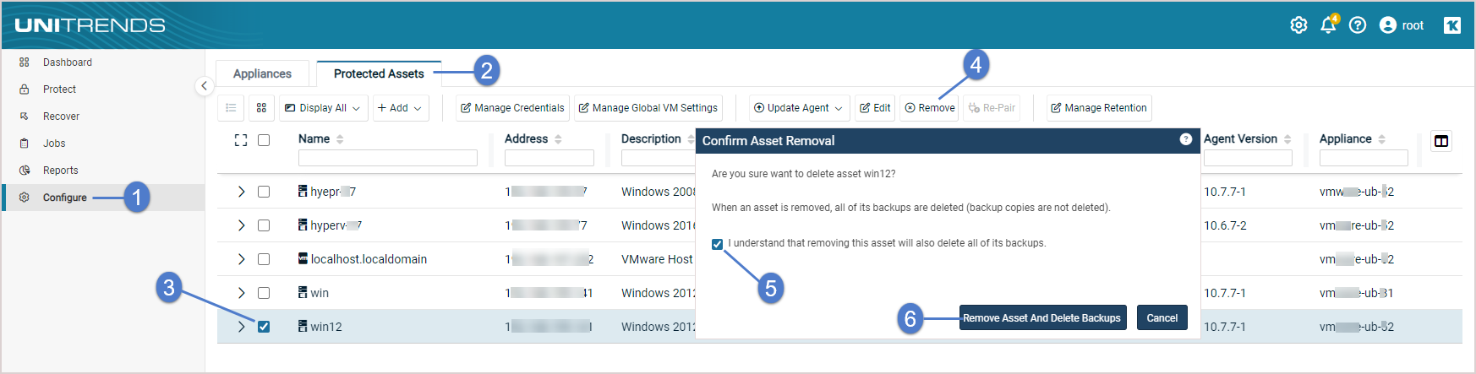Click Remove Asset And Delete Backups
The image size is (1476, 374).
tap(1042, 318)
